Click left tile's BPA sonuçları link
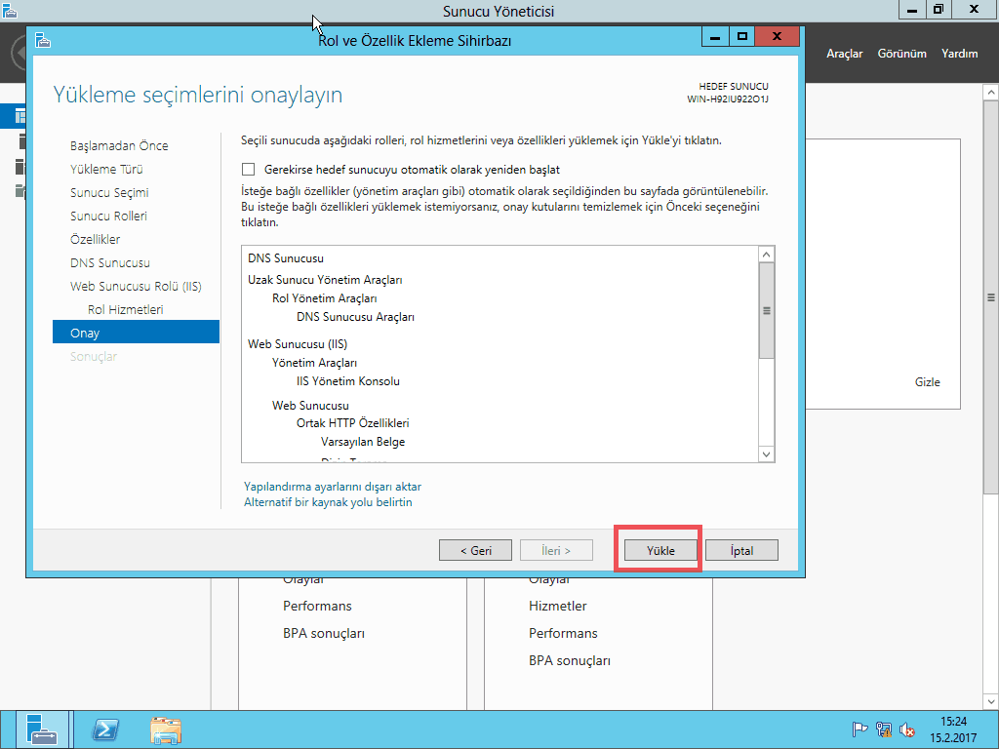This screenshot has width=999, height=749. point(324,633)
